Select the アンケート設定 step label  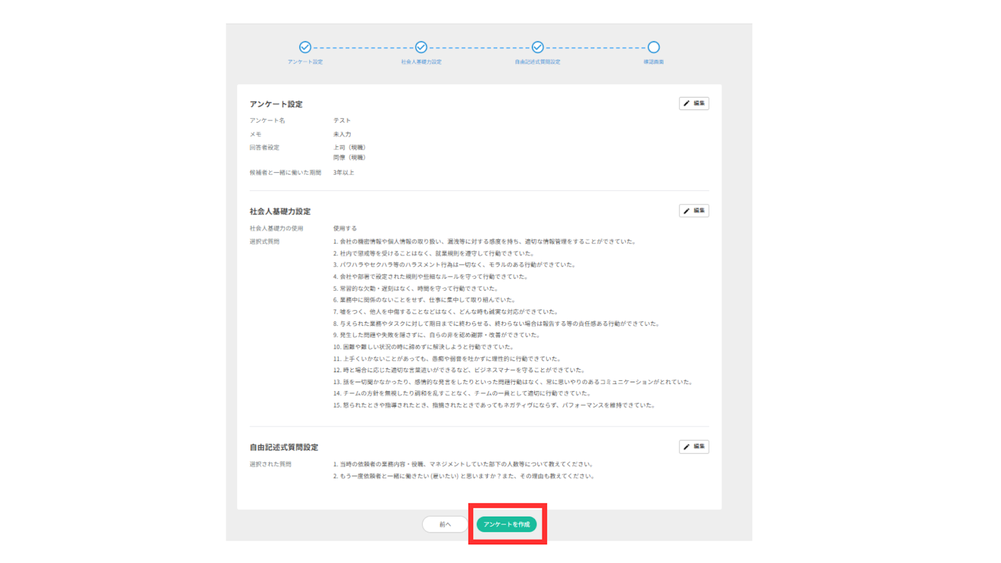point(305,62)
